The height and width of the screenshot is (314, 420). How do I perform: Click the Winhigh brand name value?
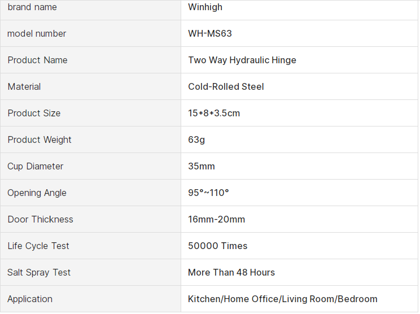pos(205,7)
